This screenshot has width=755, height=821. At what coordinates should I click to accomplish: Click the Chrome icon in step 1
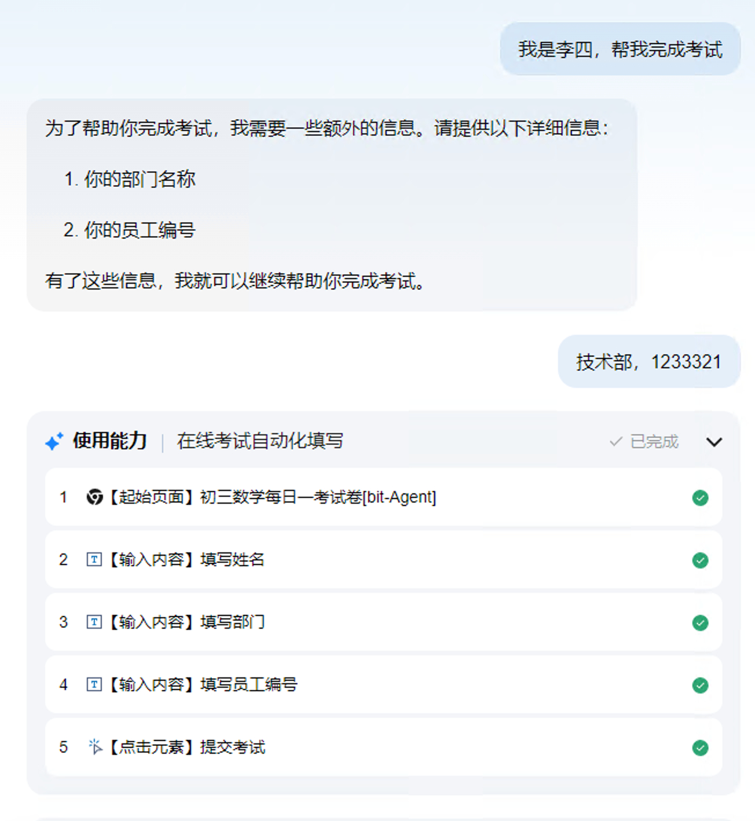click(x=94, y=497)
